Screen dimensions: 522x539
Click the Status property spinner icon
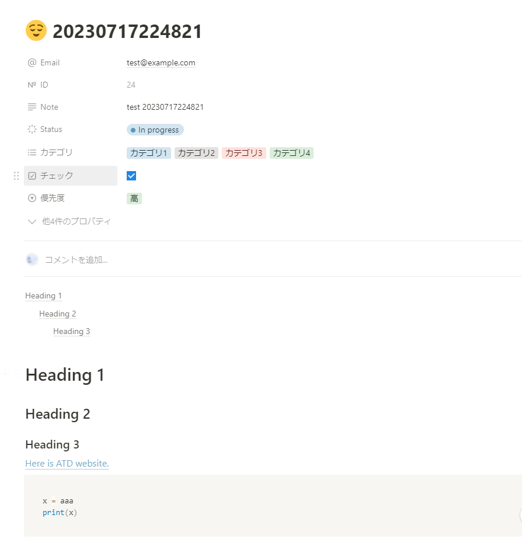point(32,129)
